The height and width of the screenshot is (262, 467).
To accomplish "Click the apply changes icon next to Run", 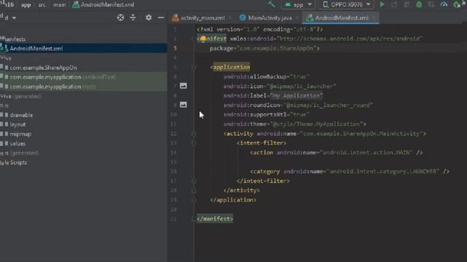I will [x=394, y=4].
